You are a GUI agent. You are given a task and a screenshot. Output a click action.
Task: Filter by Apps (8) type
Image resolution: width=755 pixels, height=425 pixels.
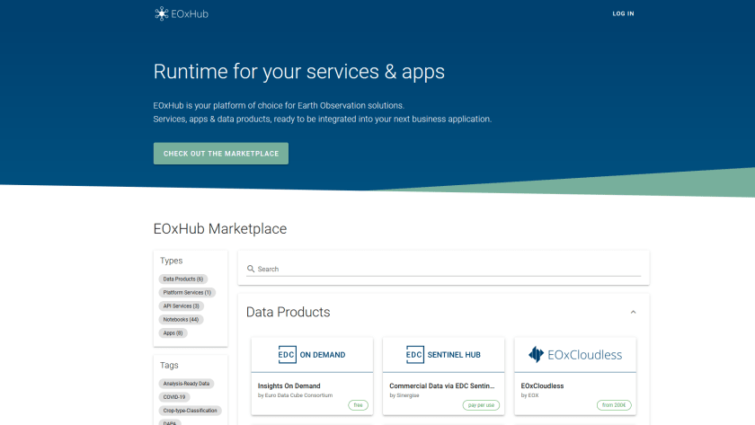tap(173, 333)
